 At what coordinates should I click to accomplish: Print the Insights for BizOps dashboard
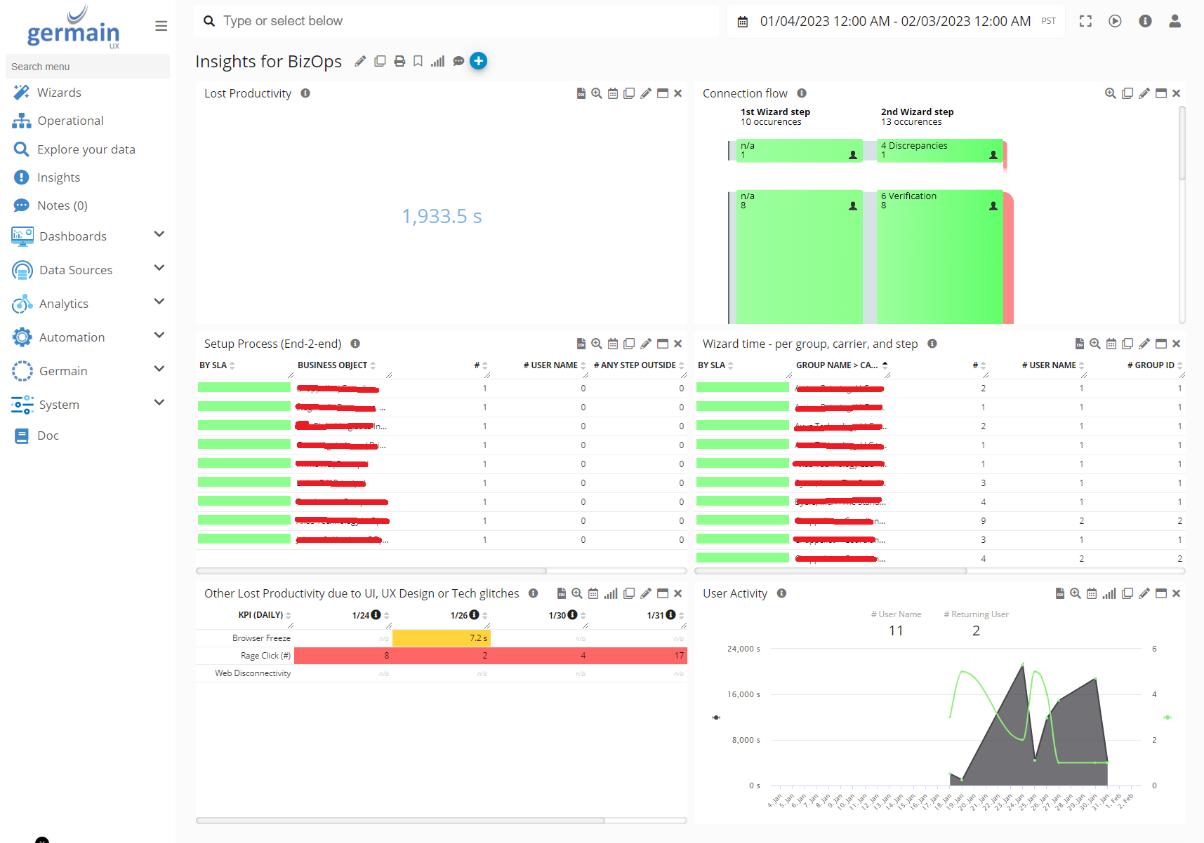pyautogui.click(x=399, y=61)
